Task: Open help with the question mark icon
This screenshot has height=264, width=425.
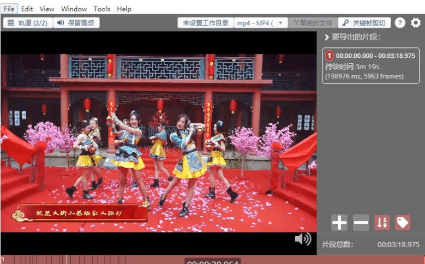Action: click(400, 23)
